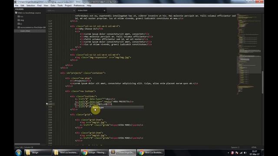
Task: Switch to Html Css Bootstrap Chrome window
Action: tap(151, 153)
